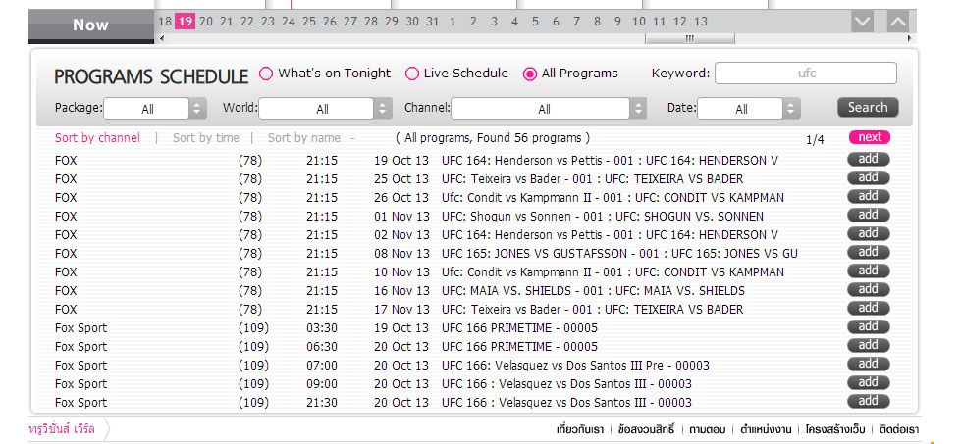Add UFC Teixeira vs Bader 17 Nov
The width and height of the screenshot is (960, 444).
(x=868, y=308)
